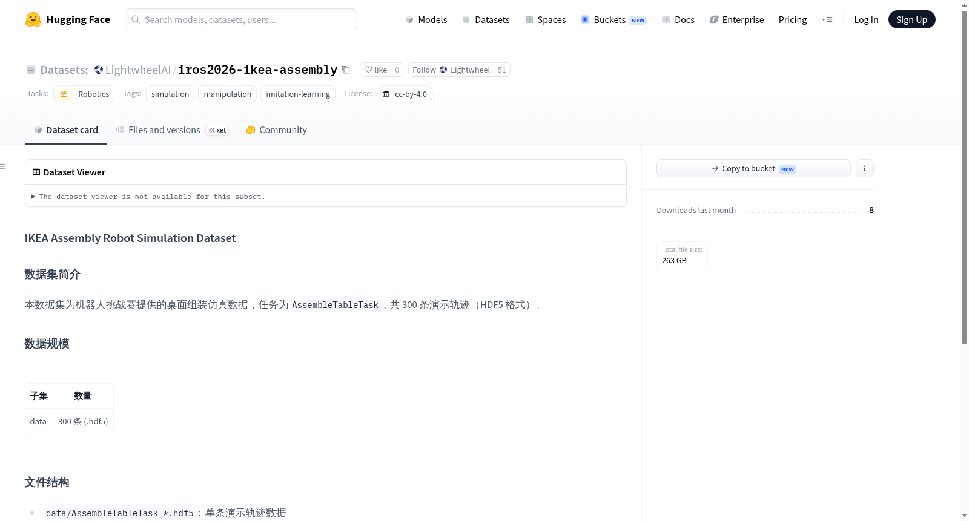Open the Buckets navigation item
The height and width of the screenshot is (521, 969).
point(613,19)
